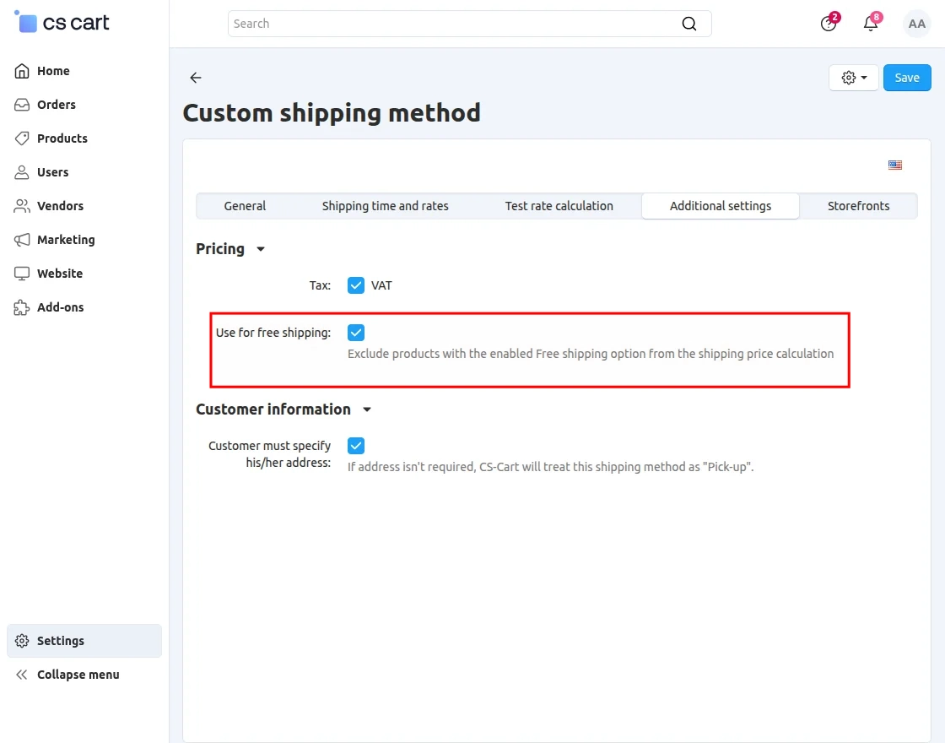Click the 'Tax:' label
The height and width of the screenshot is (743, 945).
[x=320, y=285]
